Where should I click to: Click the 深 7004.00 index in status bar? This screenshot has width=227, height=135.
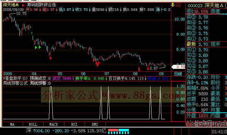point(38,131)
